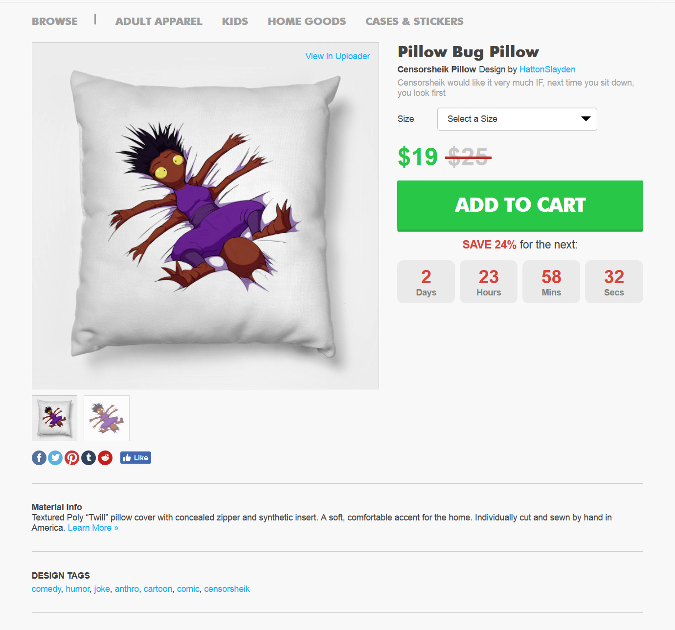The height and width of the screenshot is (630, 675).
Task: Visit designer HattonSlayden's profile
Action: tap(547, 69)
